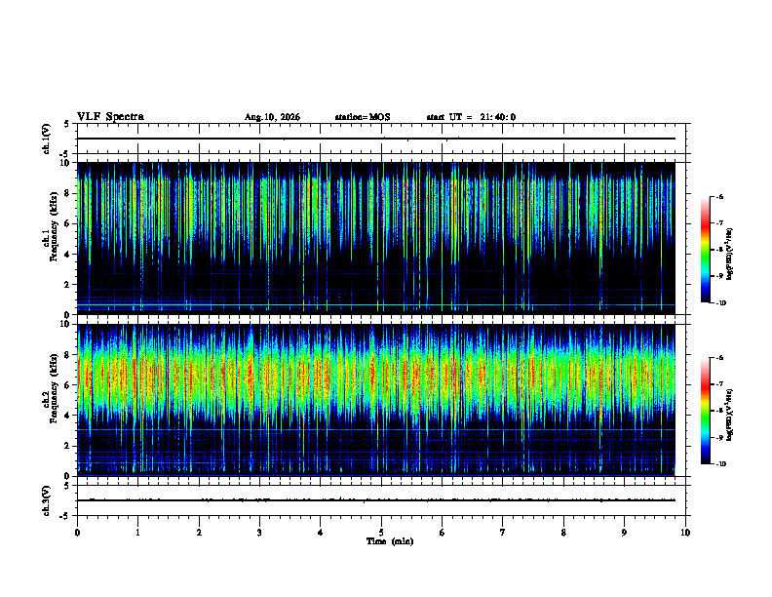Click the ch.1 spectrogram plot area
The width and height of the screenshot is (772, 597).
(x=376, y=238)
